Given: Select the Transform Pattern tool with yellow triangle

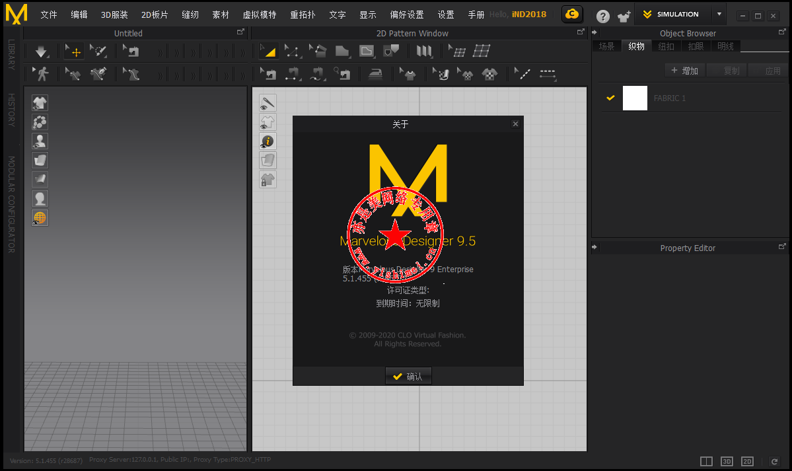Looking at the screenshot, I should point(268,51).
